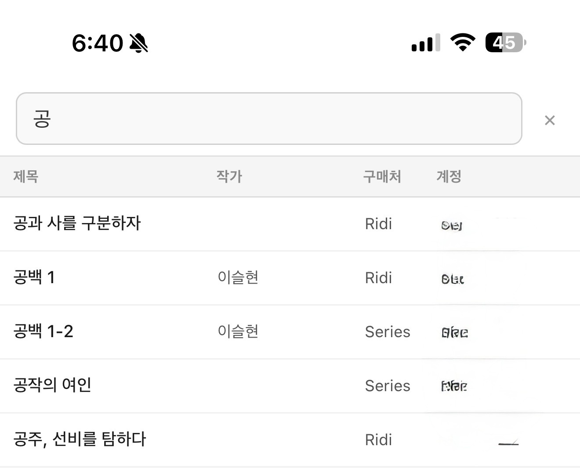Sort by the 제목 column header
This screenshot has height=468, width=580.
26,176
